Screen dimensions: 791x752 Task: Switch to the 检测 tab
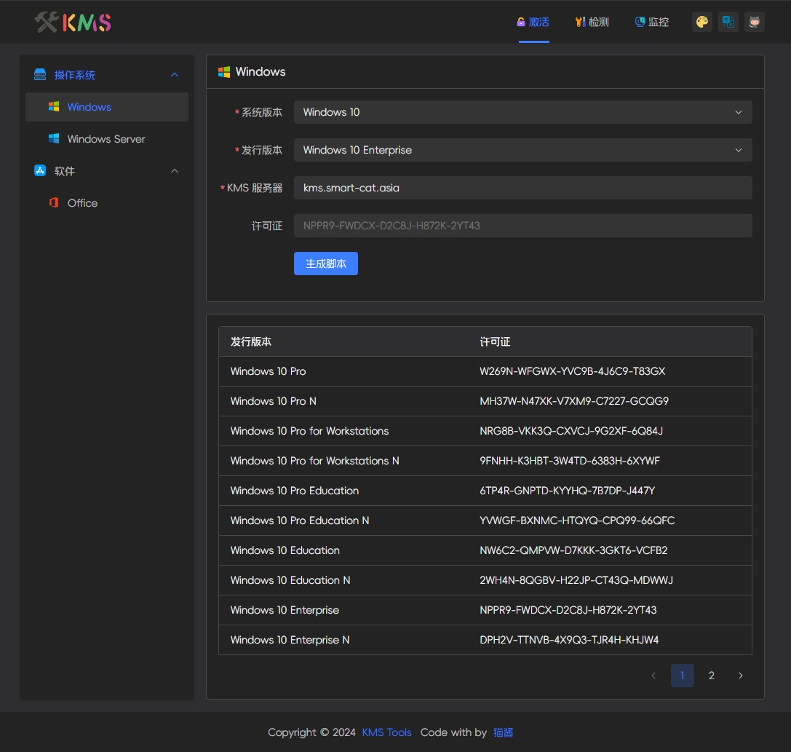592,22
